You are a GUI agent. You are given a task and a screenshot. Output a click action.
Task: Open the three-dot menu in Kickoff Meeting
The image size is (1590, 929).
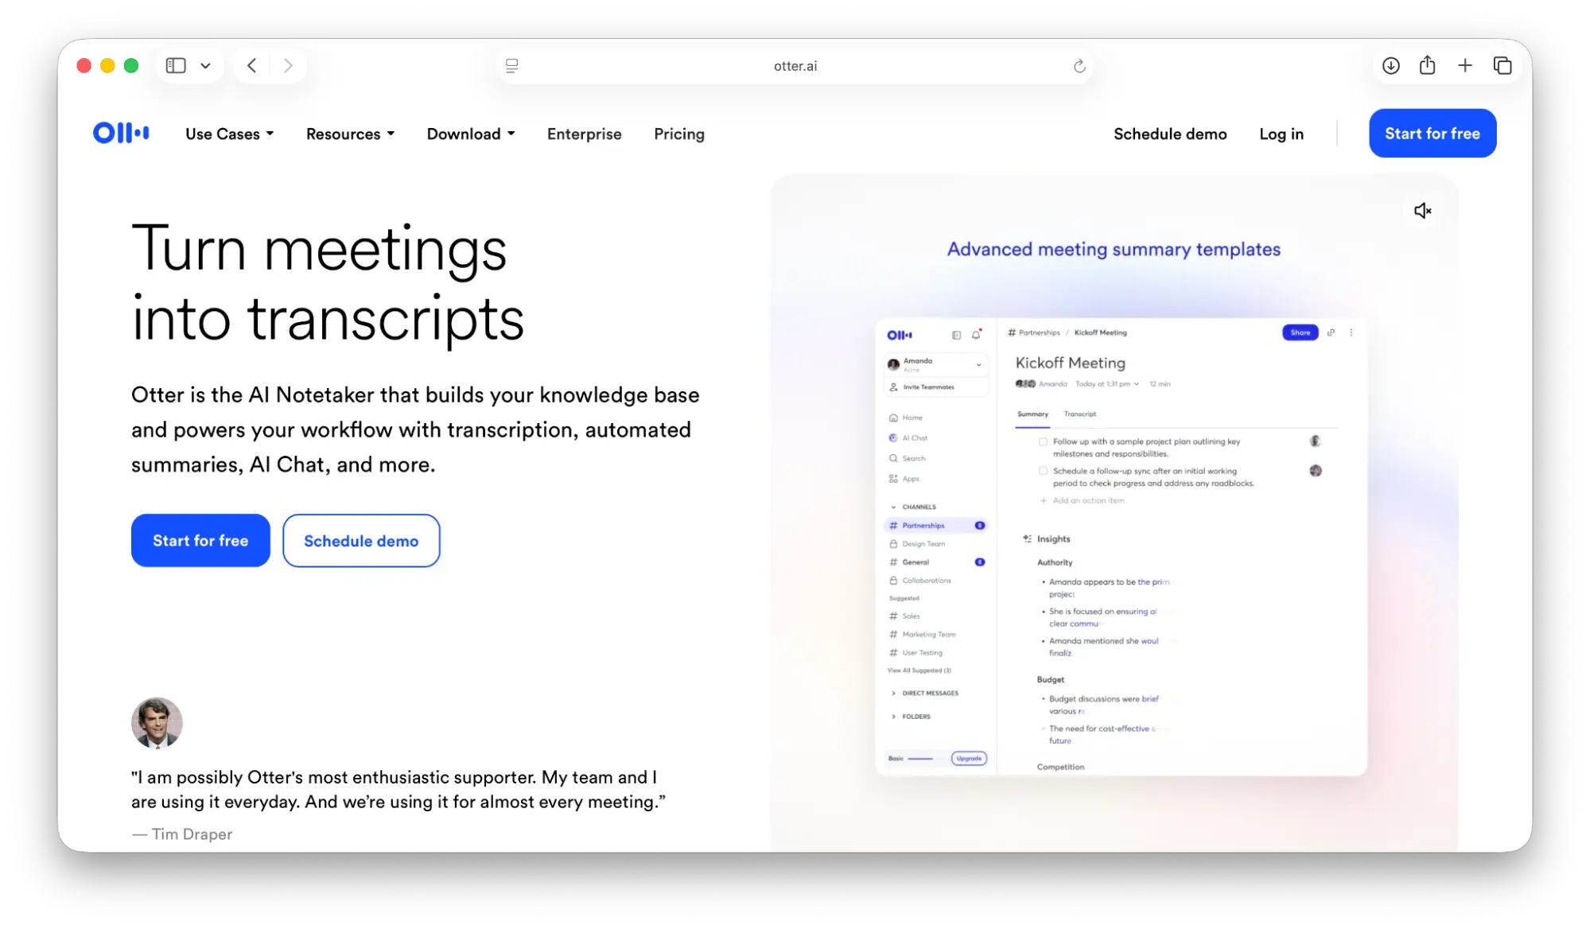click(x=1351, y=332)
